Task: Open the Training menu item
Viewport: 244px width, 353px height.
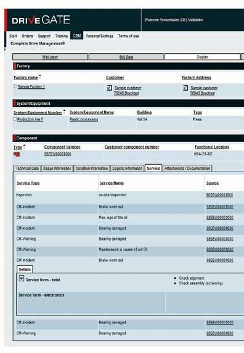Action: [62, 36]
